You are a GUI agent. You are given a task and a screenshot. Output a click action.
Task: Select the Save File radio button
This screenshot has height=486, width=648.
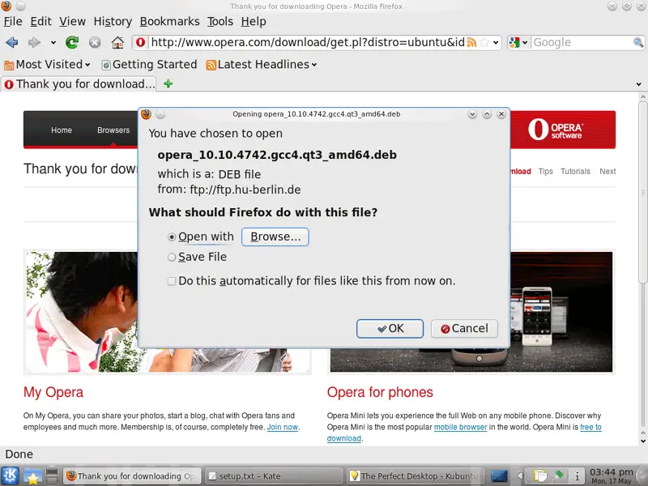tap(172, 258)
